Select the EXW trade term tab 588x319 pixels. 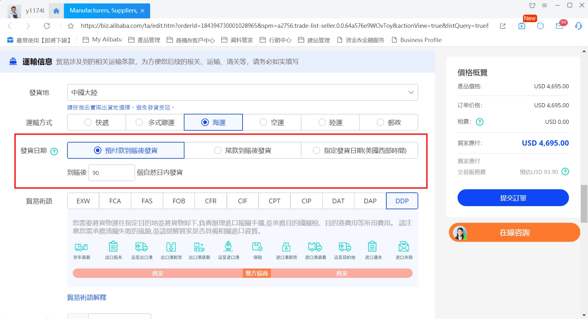click(x=83, y=201)
